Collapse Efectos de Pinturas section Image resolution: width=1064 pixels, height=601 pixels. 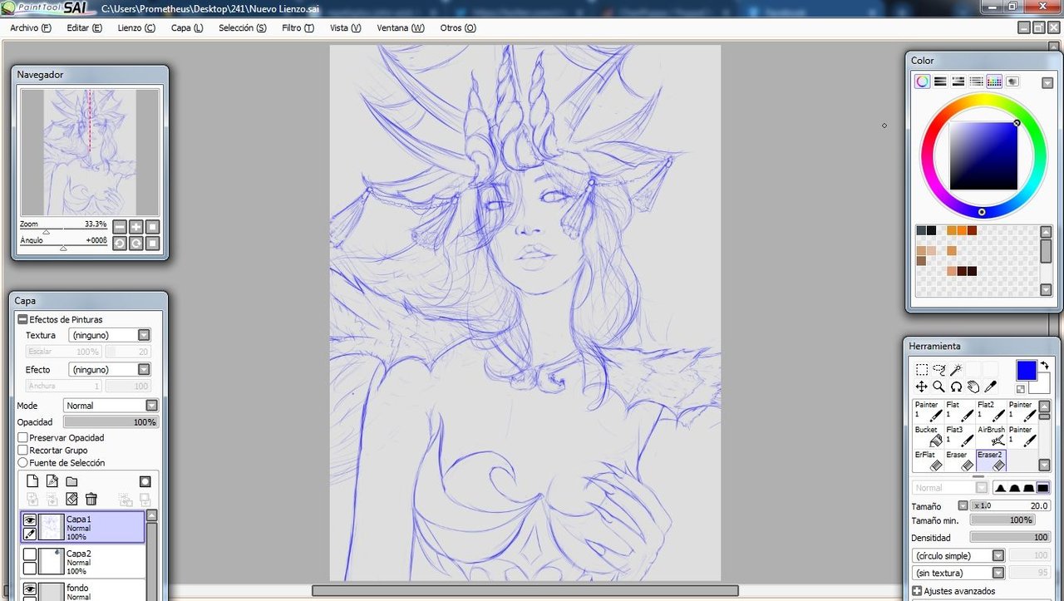click(22, 319)
